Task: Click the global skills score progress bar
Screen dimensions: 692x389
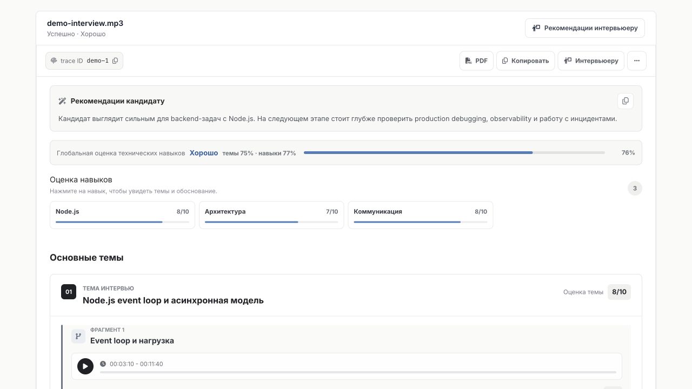Action: pos(454,153)
